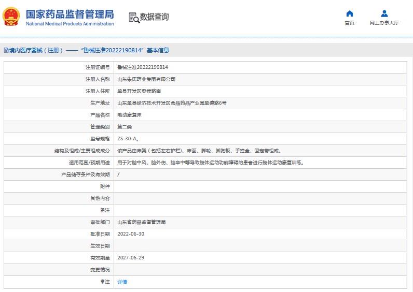The width and height of the screenshot is (413, 292).
Task: Click the 数据查询 magnifier document icon
Action: (x=134, y=18)
